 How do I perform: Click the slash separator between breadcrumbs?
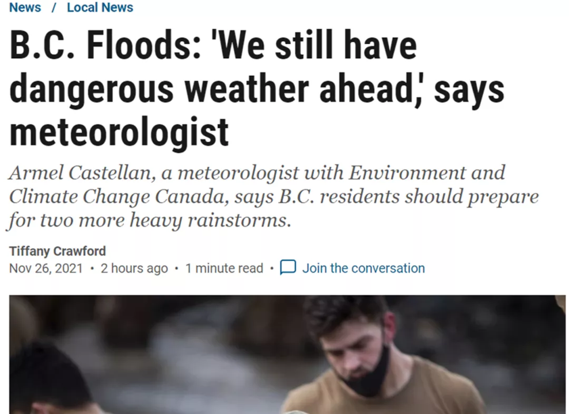tap(54, 7)
